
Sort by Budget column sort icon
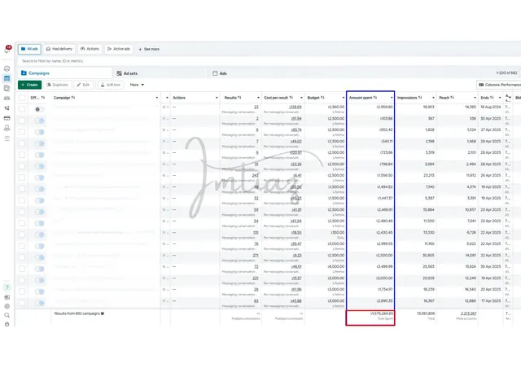click(322, 98)
